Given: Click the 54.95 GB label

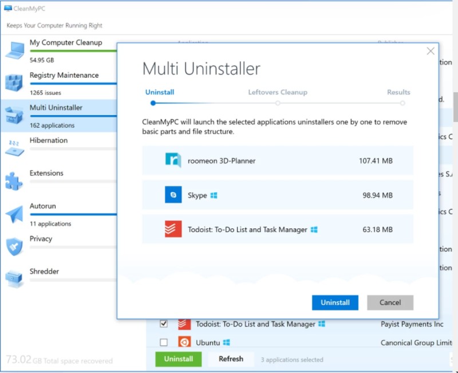Looking at the screenshot, I should (x=42, y=60).
